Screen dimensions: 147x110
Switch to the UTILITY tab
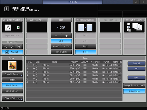pyautogui.click(x=73, y=2)
